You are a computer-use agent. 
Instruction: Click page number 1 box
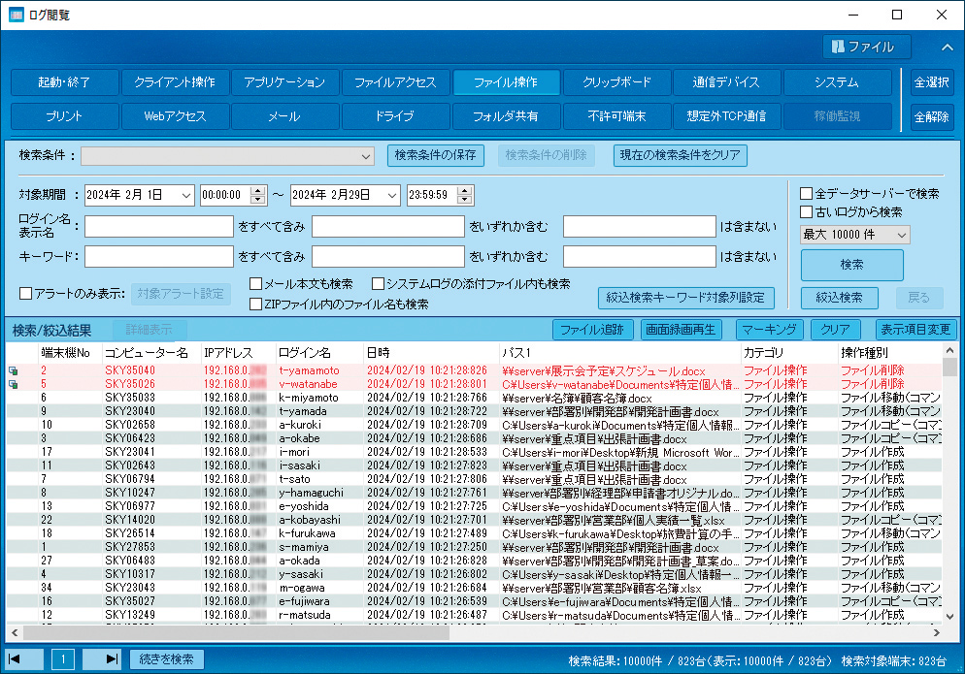tap(63, 659)
